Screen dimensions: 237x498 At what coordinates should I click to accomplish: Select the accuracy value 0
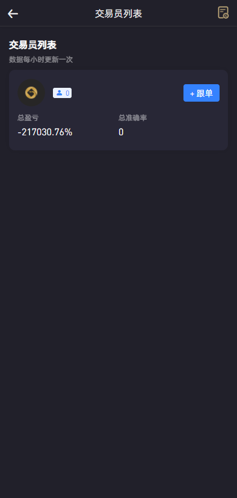coord(121,132)
